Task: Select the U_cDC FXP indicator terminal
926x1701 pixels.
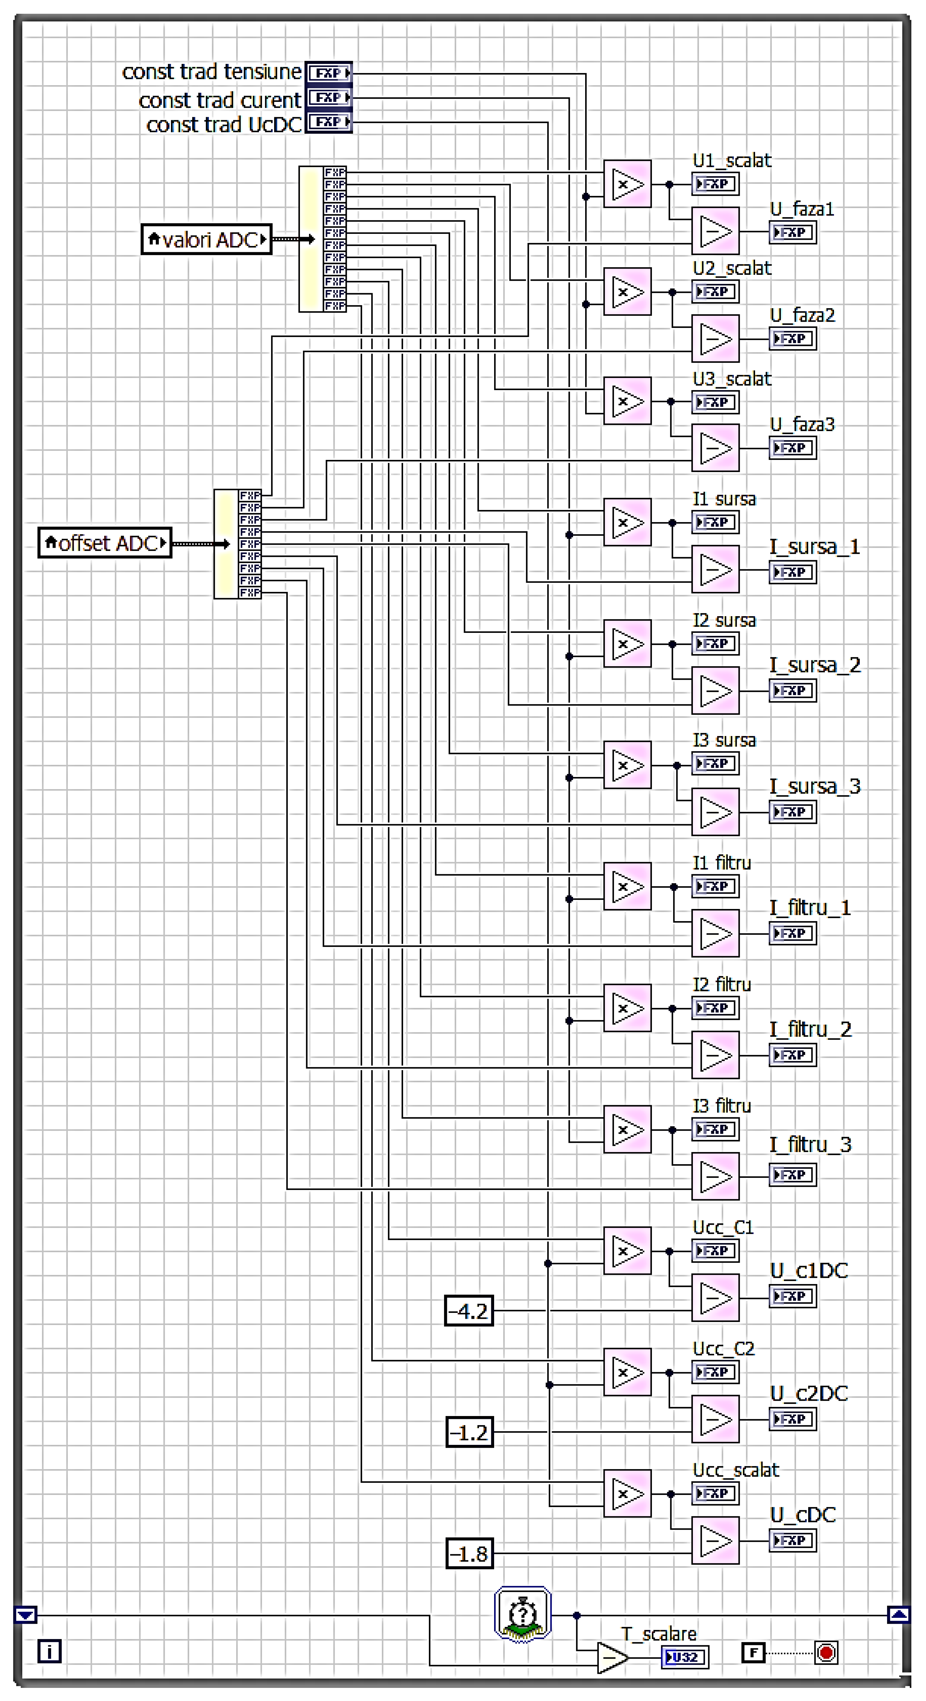Action: click(x=792, y=1540)
